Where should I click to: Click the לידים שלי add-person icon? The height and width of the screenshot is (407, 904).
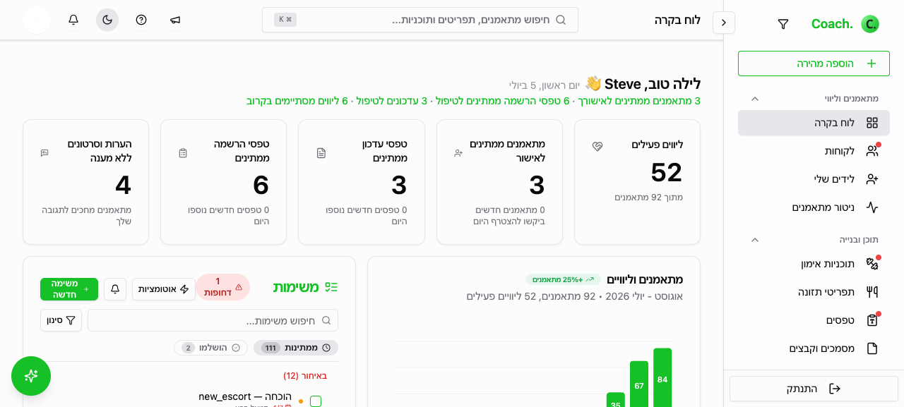pyautogui.click(x=872, y=179)
